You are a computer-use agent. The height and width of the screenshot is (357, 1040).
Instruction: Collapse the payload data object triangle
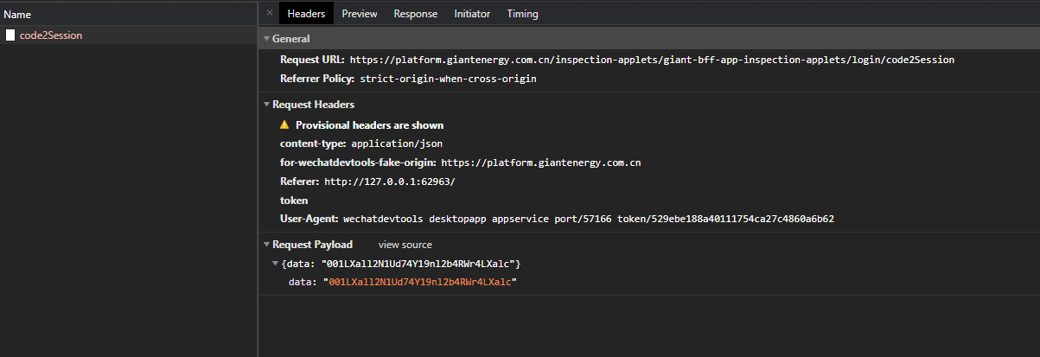pos(276,264)
